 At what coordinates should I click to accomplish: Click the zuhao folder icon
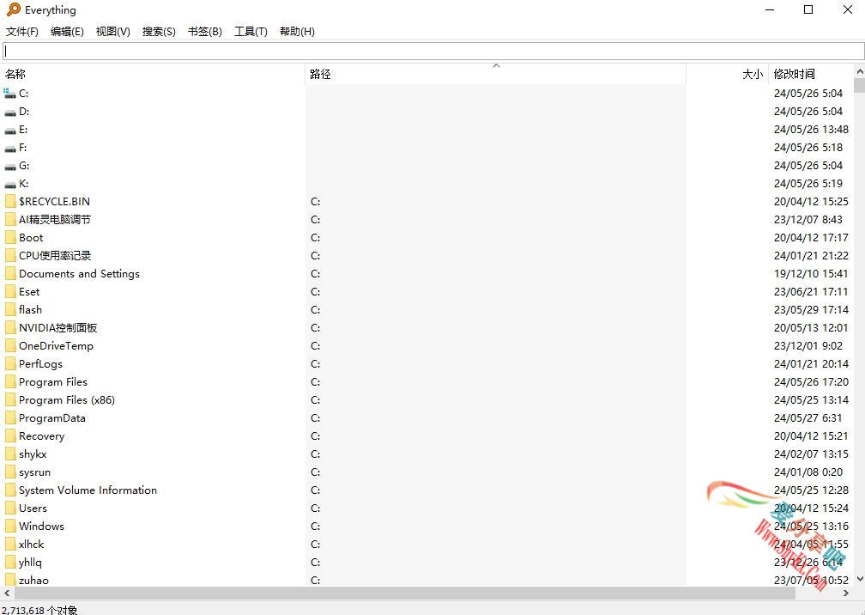10,580
